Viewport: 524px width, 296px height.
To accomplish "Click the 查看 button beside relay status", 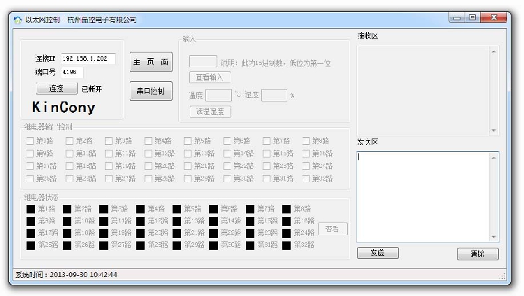I will tap(333, 229).
